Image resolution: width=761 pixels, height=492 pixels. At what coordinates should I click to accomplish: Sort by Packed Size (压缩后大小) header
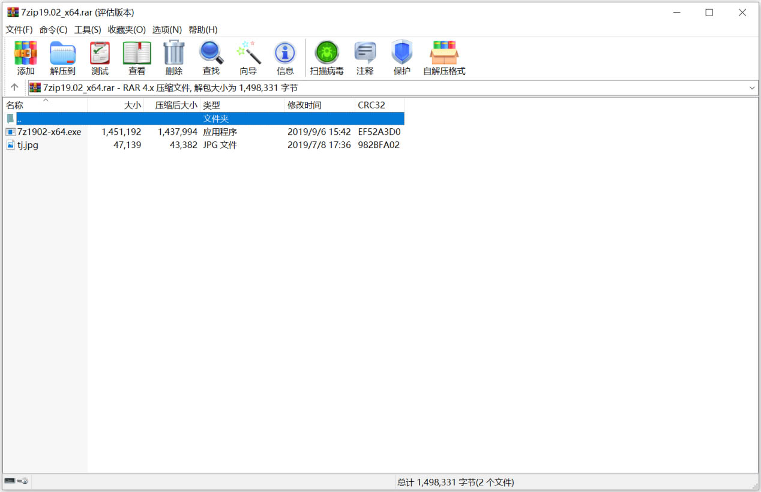(x=172, y=105)
